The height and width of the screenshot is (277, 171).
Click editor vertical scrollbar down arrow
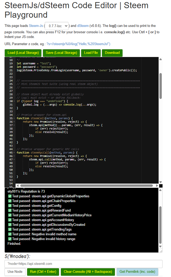click(160, 182)
